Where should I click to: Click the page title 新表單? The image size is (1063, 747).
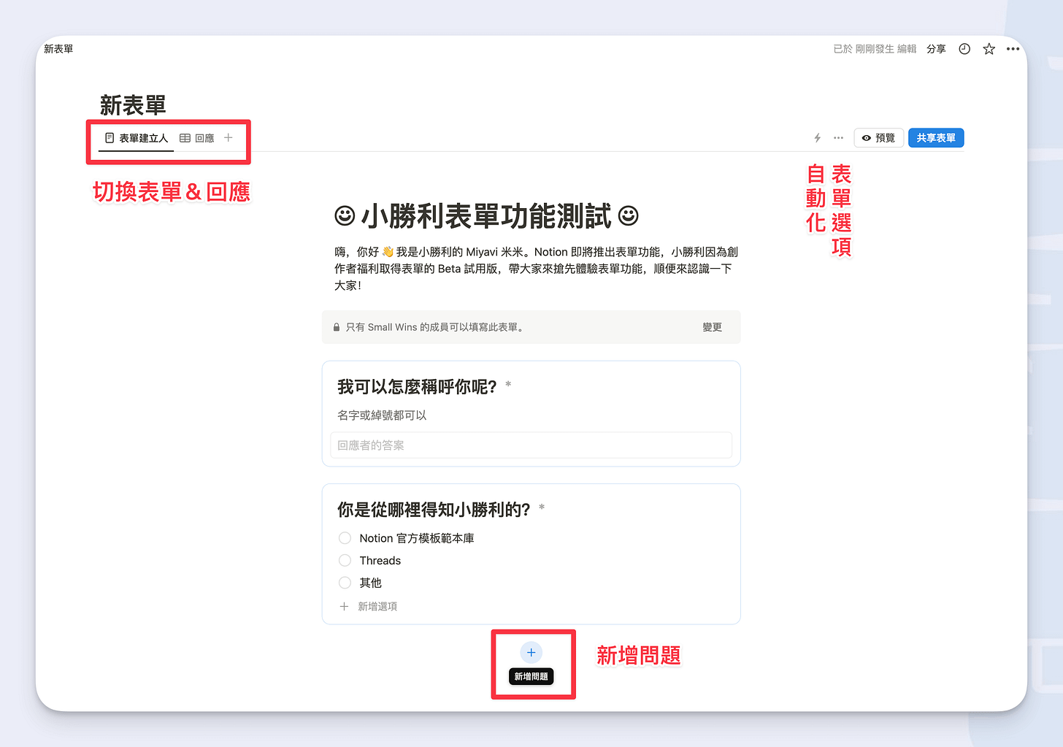click(x=133, y=105)
